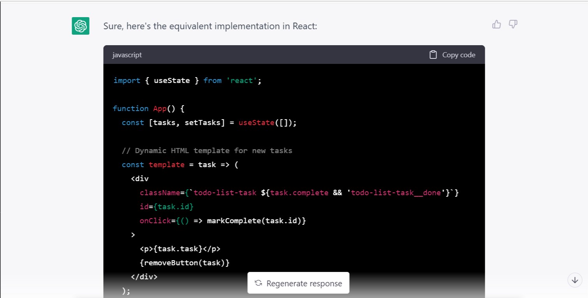Click the "id={task.id}" attribute line
The width and height of the screenshot is (588, 298).
pyautogui.click(x=166, y=207)
